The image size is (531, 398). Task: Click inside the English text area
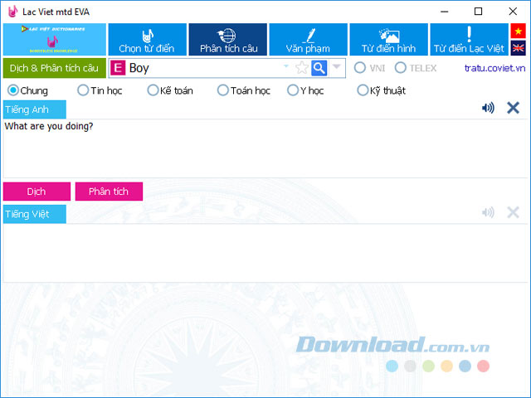265,148
